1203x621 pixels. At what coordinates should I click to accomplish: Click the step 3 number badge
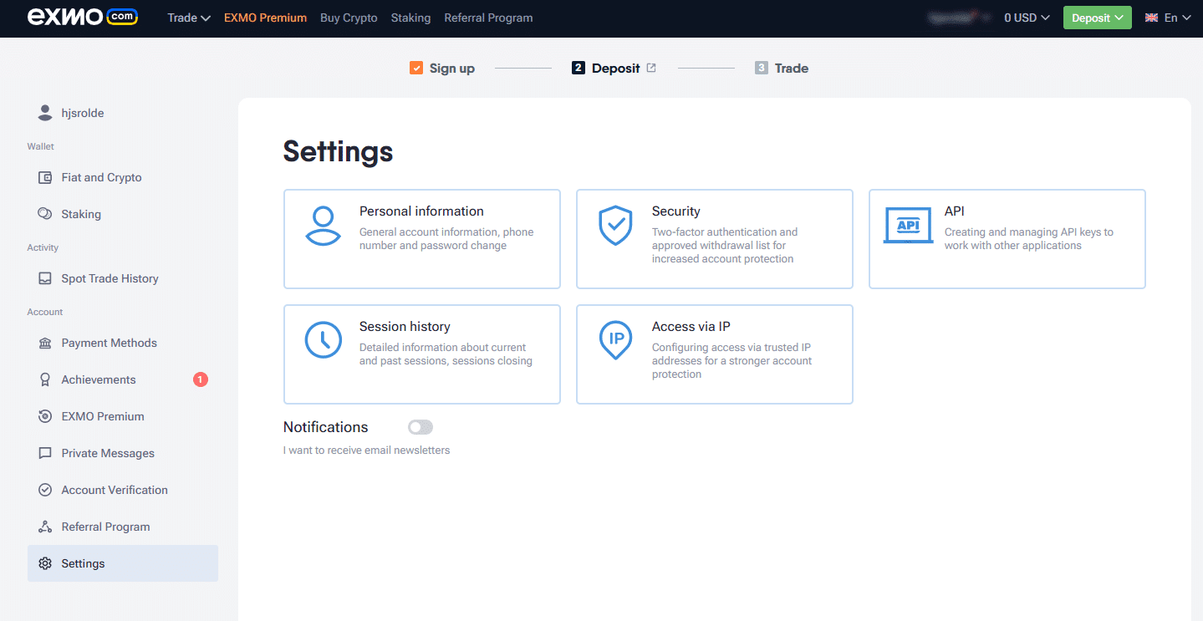tap(761, 69)
